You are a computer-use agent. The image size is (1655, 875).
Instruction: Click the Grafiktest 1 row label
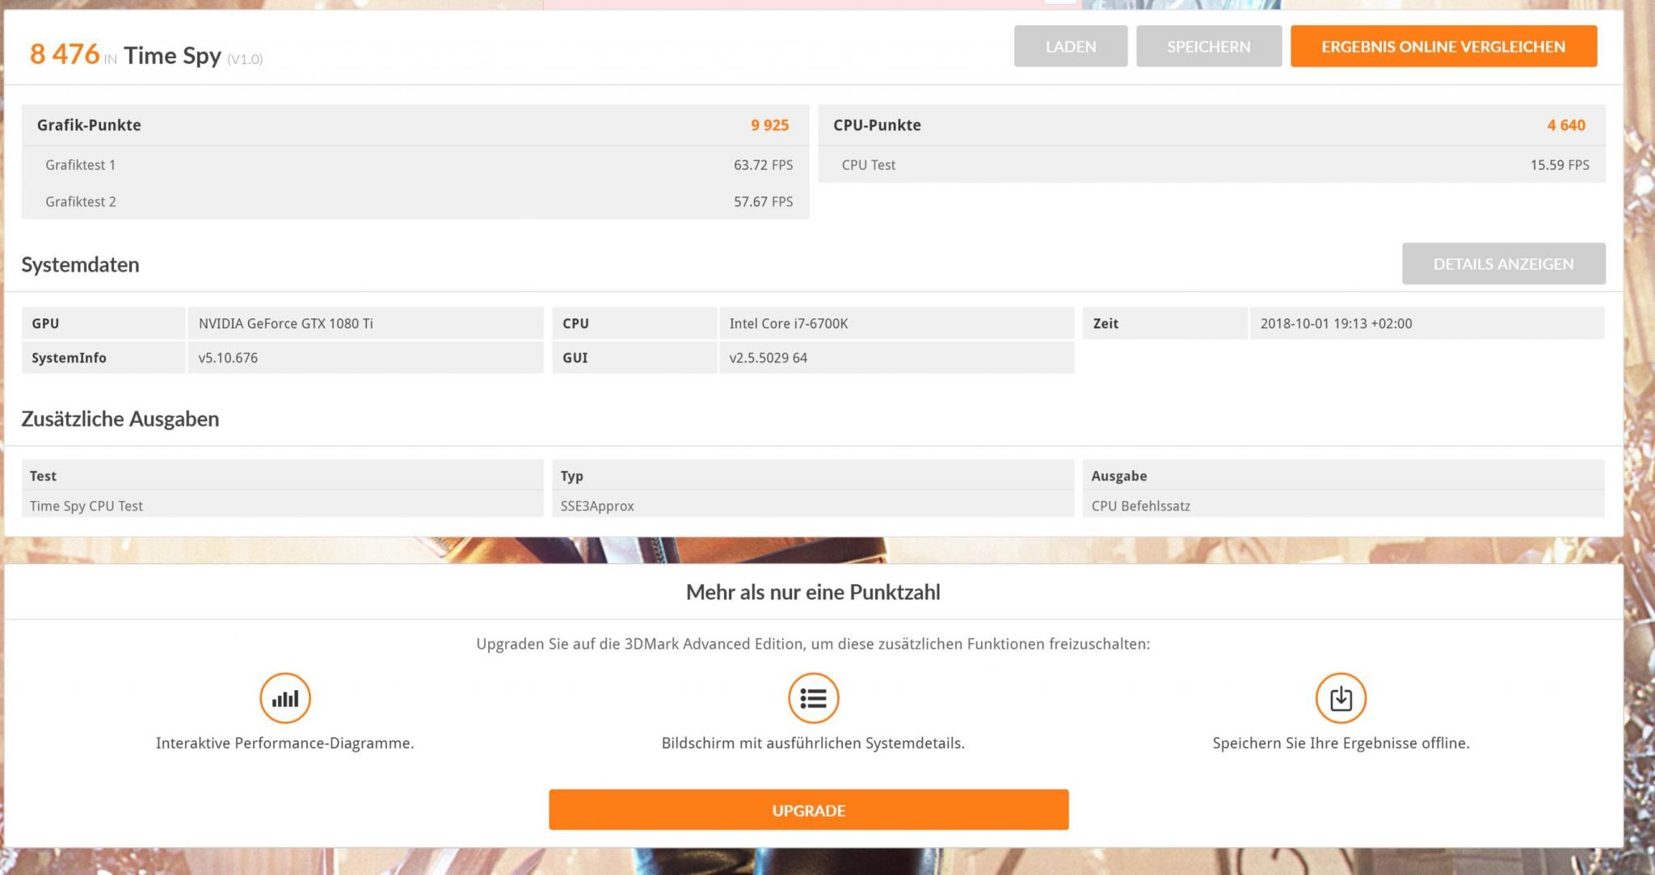point(80,165)
